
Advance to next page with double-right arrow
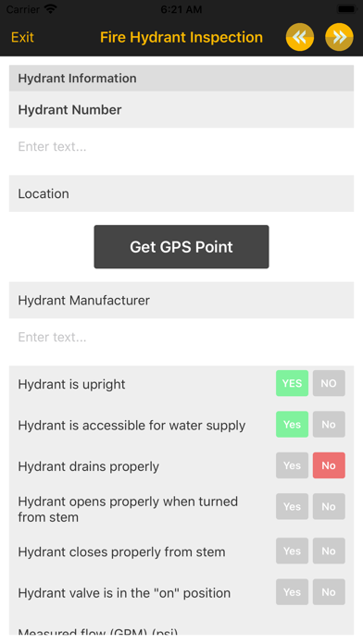point(339,37)
